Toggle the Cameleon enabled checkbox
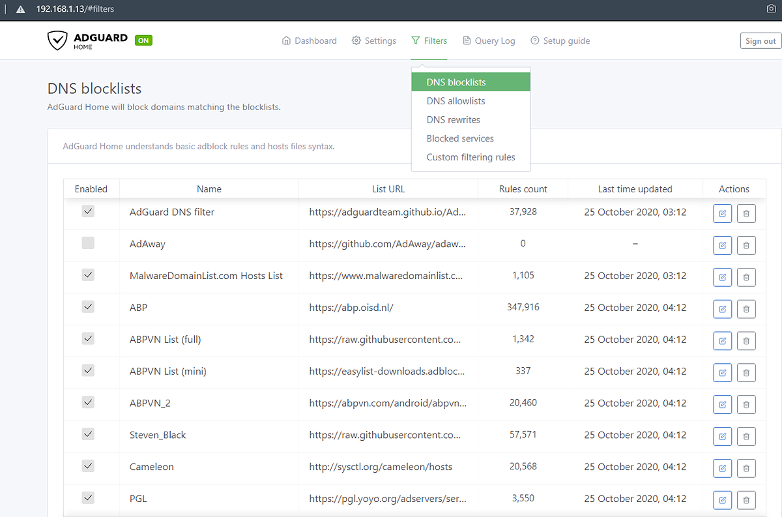The image size is (782, 517). [88, 466]
